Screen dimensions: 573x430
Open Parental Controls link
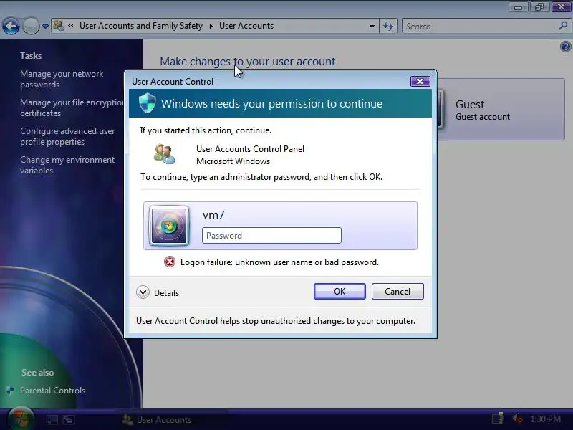pyautogui.click(x=52, y=391)
